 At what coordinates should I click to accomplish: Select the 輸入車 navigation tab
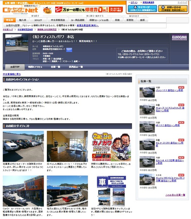[x=22, y=20]
